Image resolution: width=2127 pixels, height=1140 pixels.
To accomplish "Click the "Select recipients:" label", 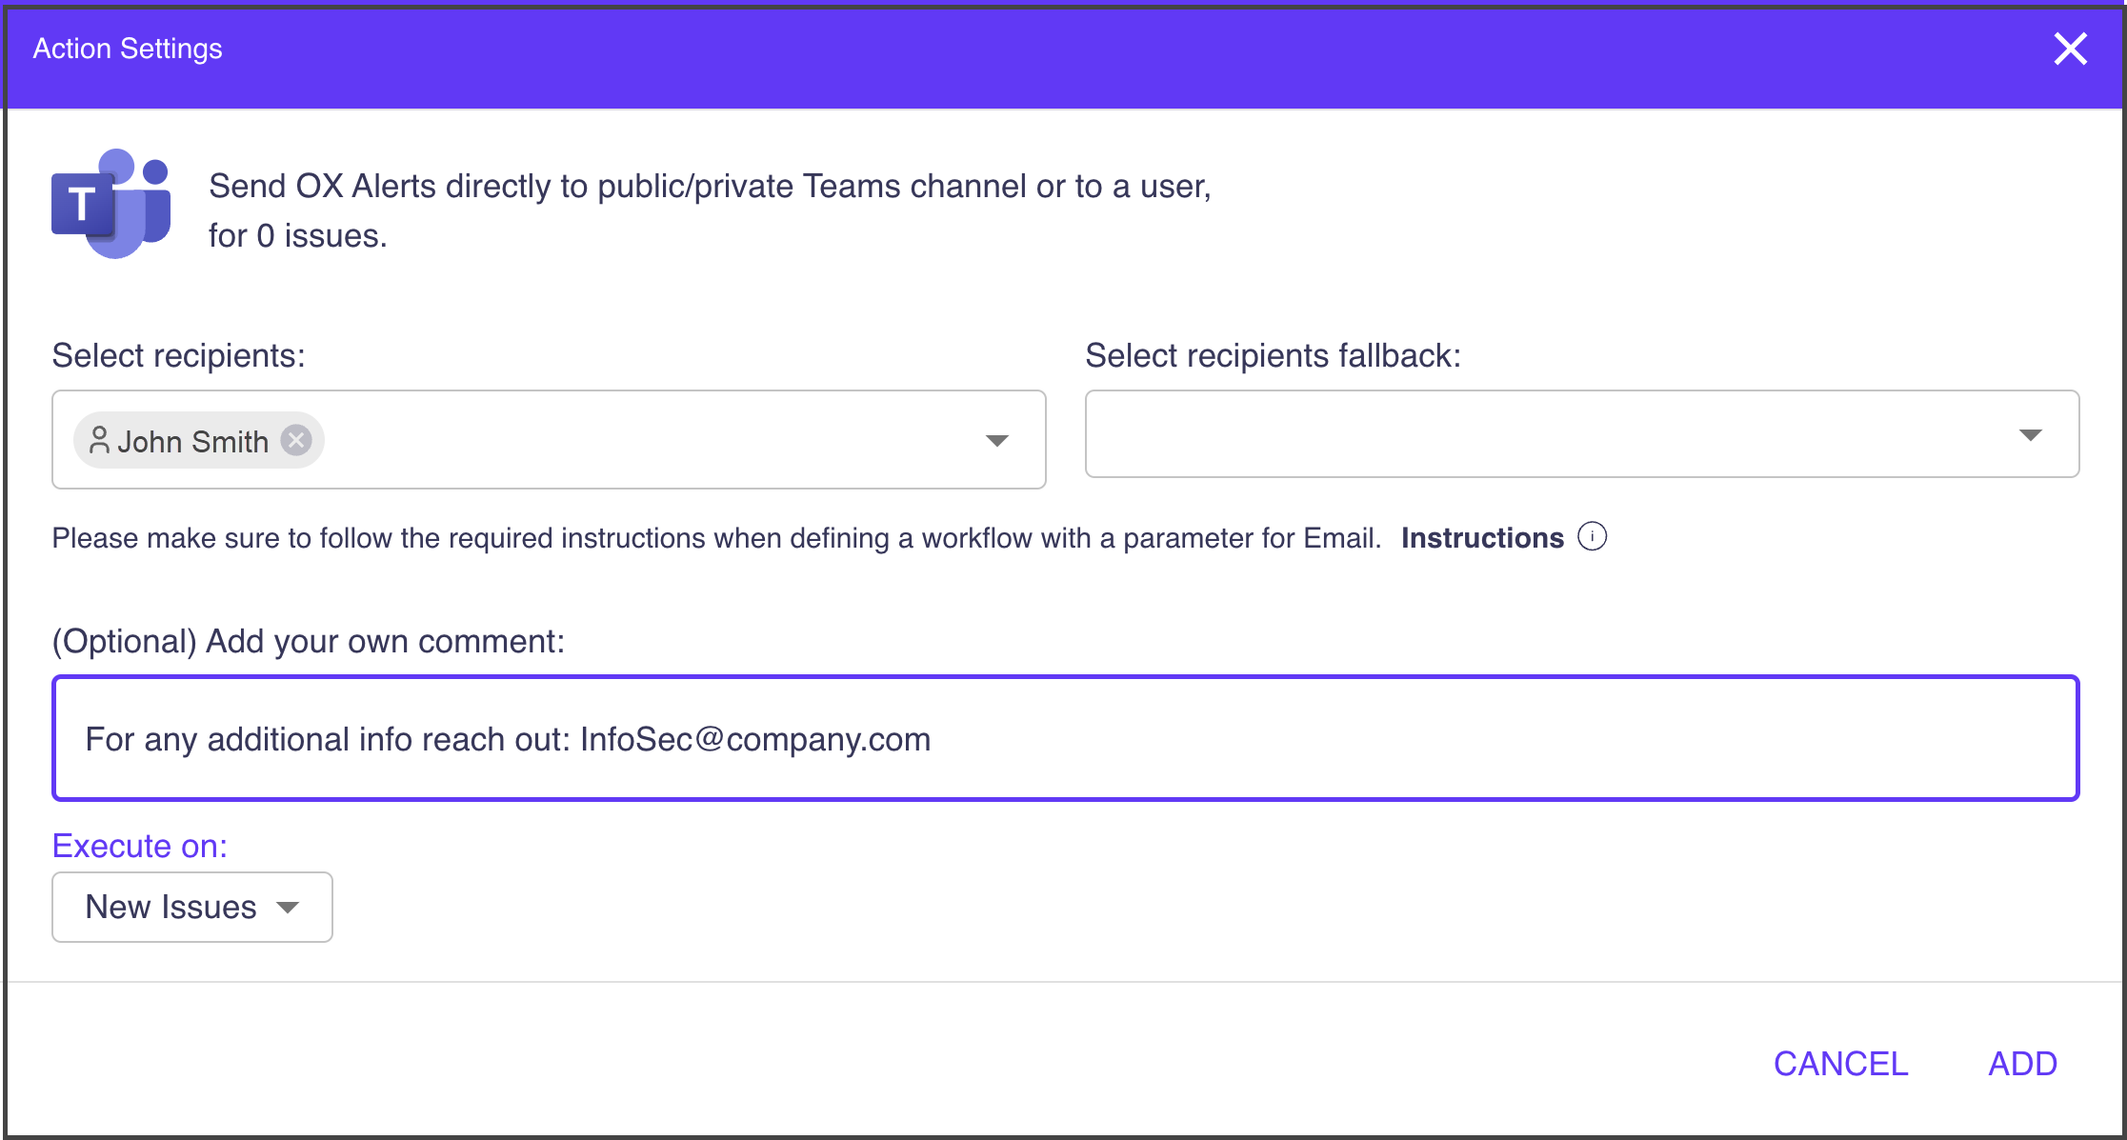I will pos(179,355).
